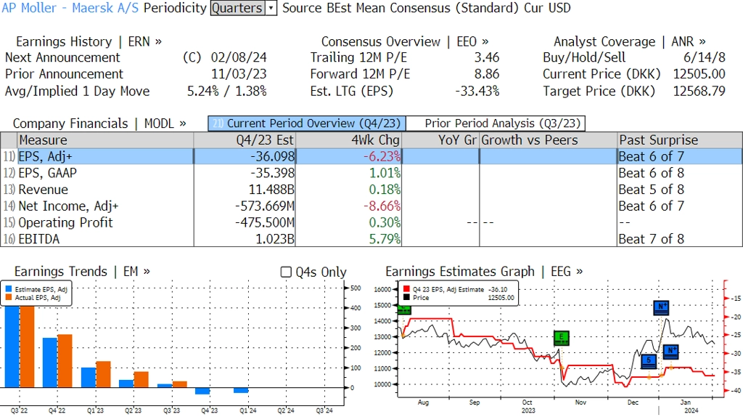743x417 pixels.
Task: Click the Next Announcement date 02/08/24
Action: tap(239, 58)
